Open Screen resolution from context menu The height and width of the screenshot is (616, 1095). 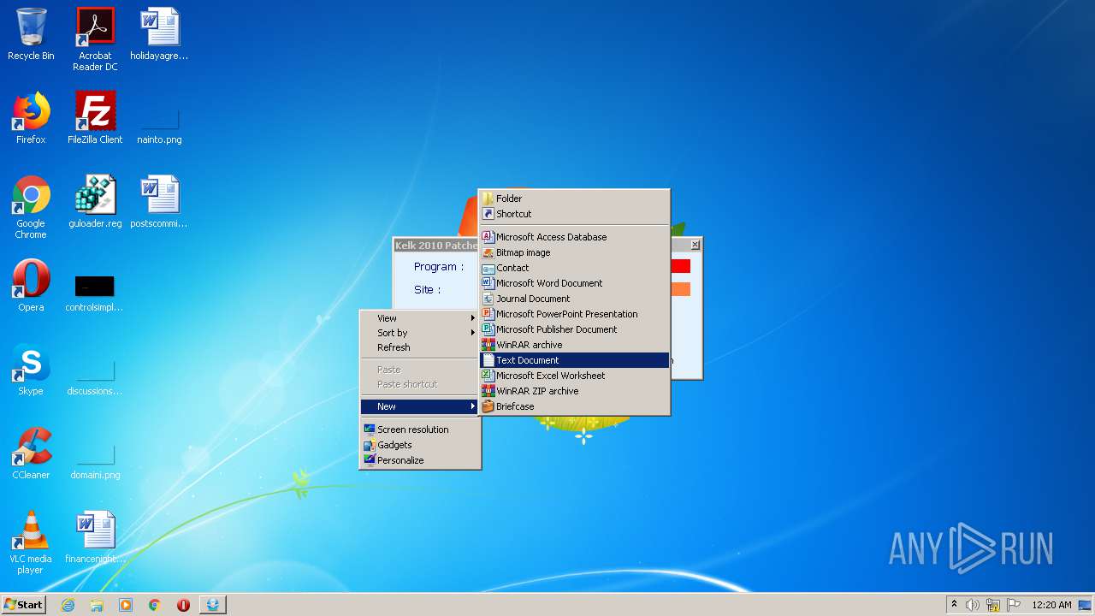[419, 429]
